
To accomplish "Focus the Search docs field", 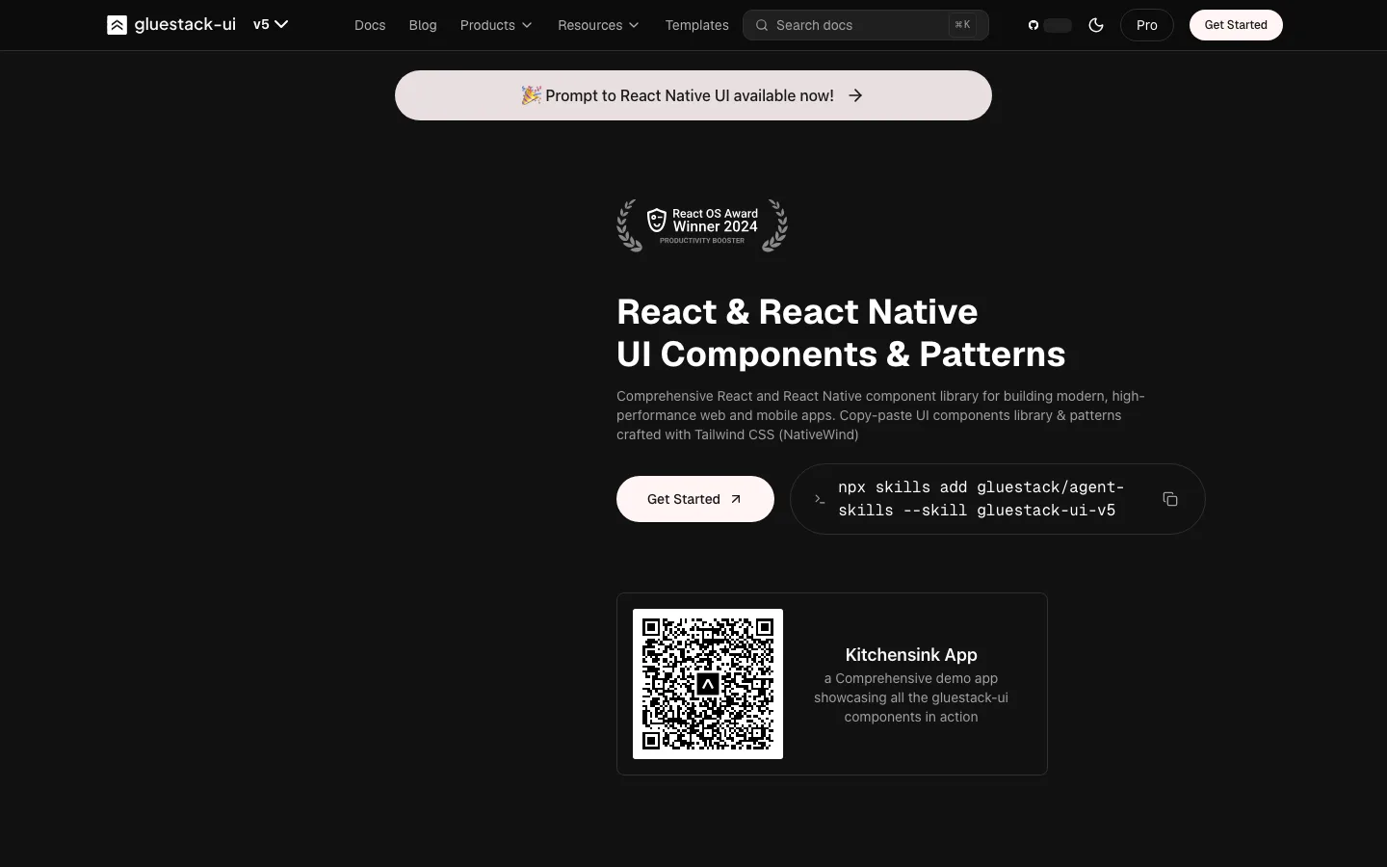I will pos(866,25).
